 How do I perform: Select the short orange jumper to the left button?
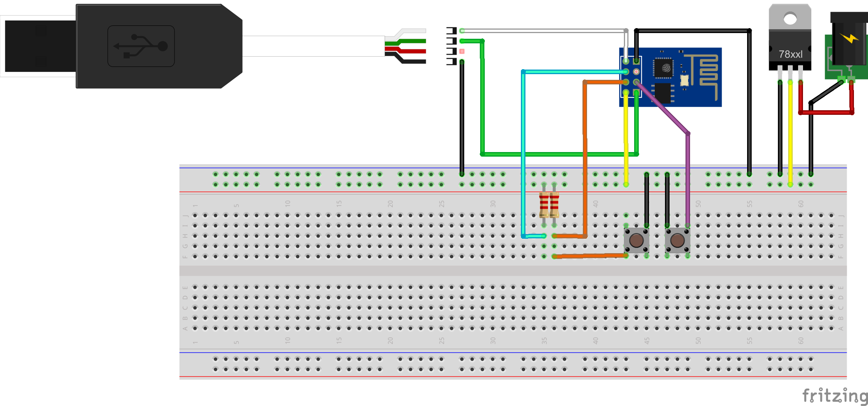point(590,256)
